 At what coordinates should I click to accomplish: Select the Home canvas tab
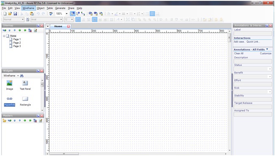(x=58, y=26)
